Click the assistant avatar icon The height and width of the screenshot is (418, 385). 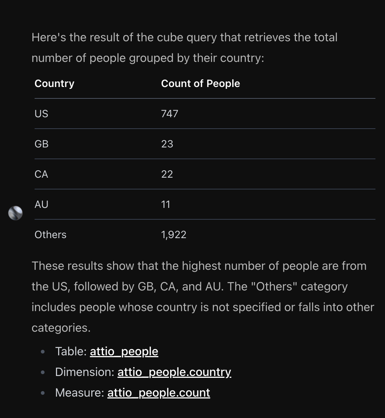point(15,213)
